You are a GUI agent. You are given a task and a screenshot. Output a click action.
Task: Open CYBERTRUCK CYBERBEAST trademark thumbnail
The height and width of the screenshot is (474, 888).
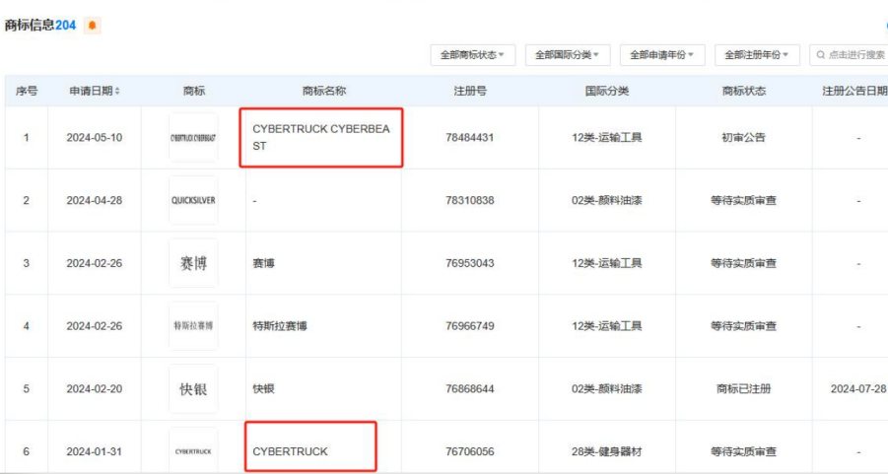193,138
